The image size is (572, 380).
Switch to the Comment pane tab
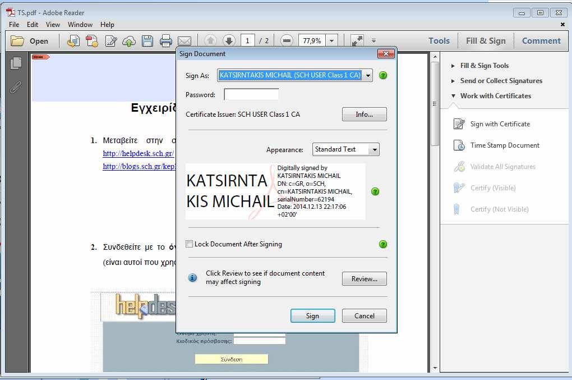tap(541, 41)
